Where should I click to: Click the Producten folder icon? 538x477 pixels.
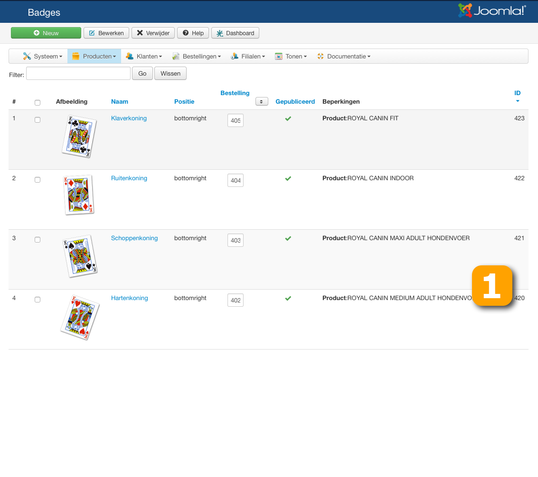point(76,57)
